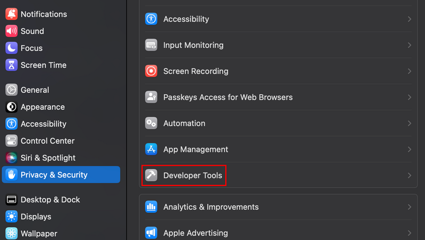
Task: Expand Input Monitoring row chevron
Action: [x=409, y=45]
